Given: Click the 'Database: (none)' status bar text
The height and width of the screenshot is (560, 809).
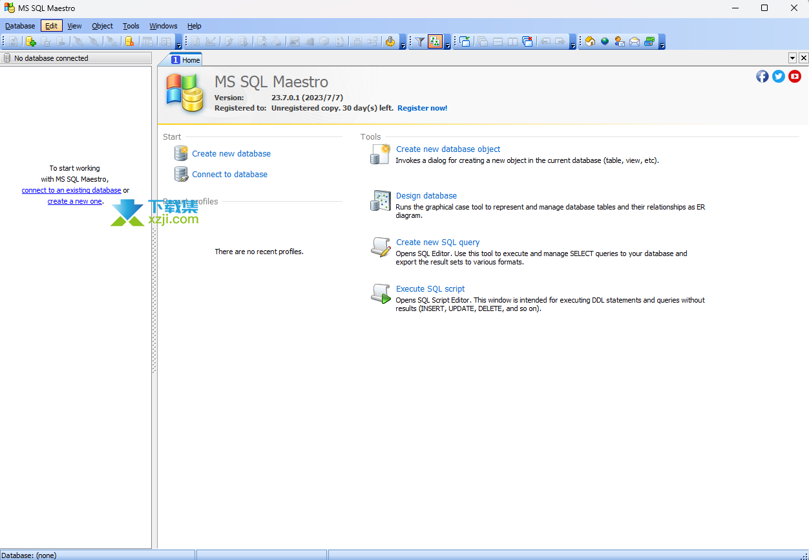Looking at the screenshot, I should (x=29, y=555).
